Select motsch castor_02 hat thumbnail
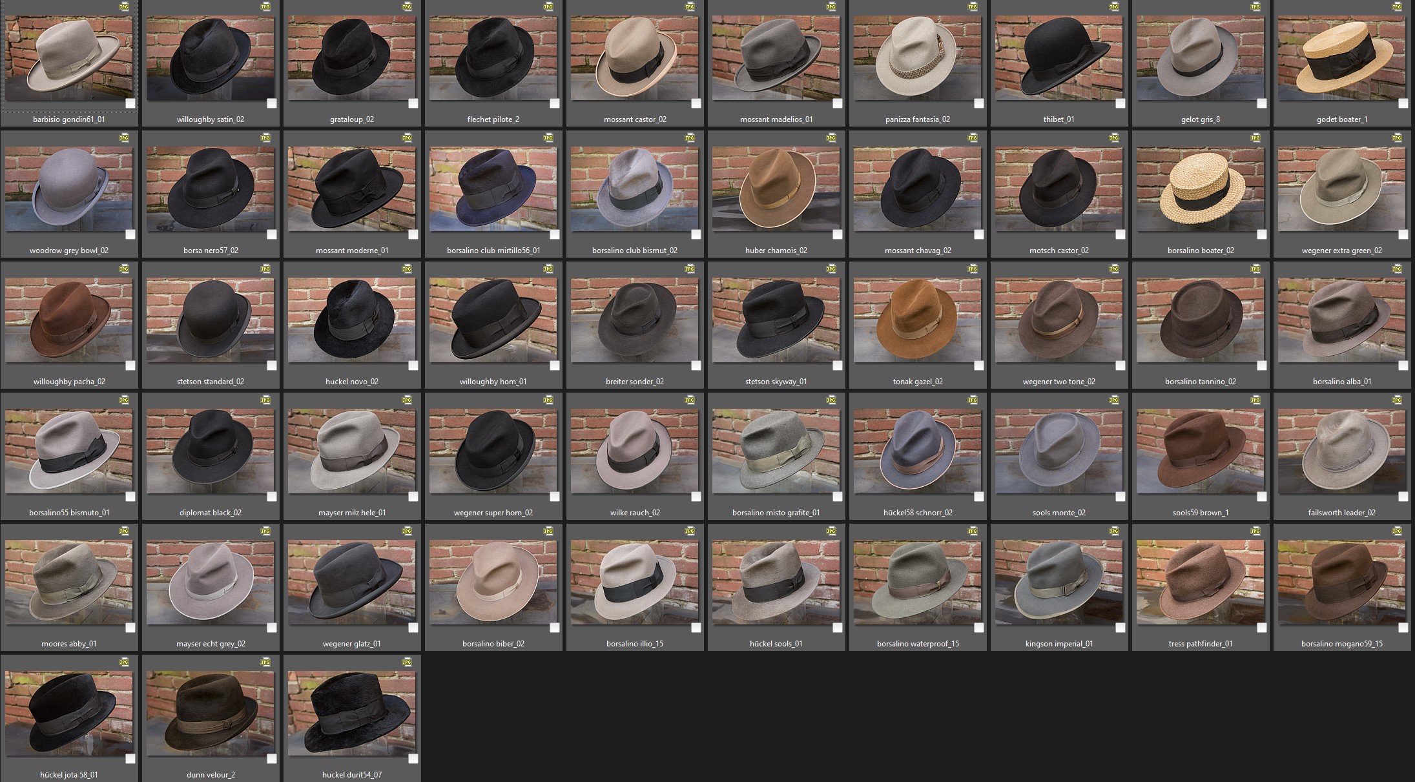Viewport: 1415px width, 782px height. (x=1059, y=189)
